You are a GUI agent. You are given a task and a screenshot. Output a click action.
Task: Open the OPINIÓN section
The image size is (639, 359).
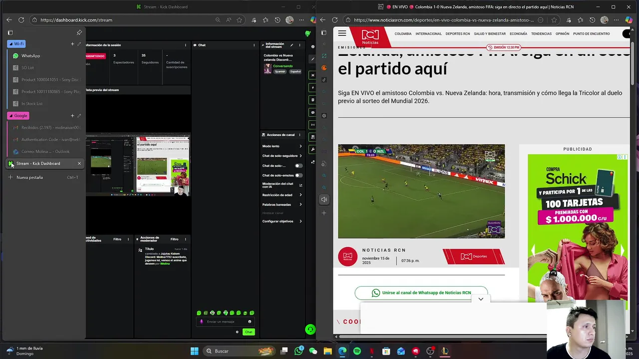(562, 34)
